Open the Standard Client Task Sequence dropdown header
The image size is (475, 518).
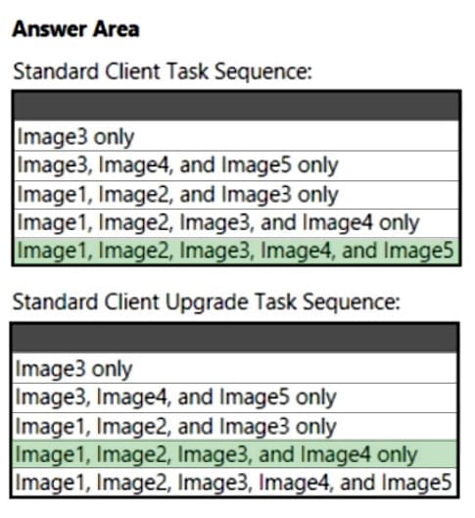coord(236,106)
